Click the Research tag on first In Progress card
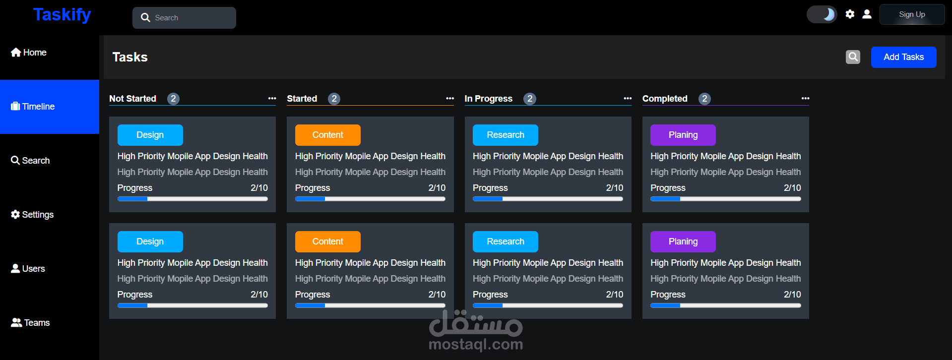This screenshot has width=952, height=360. [505, 135]
